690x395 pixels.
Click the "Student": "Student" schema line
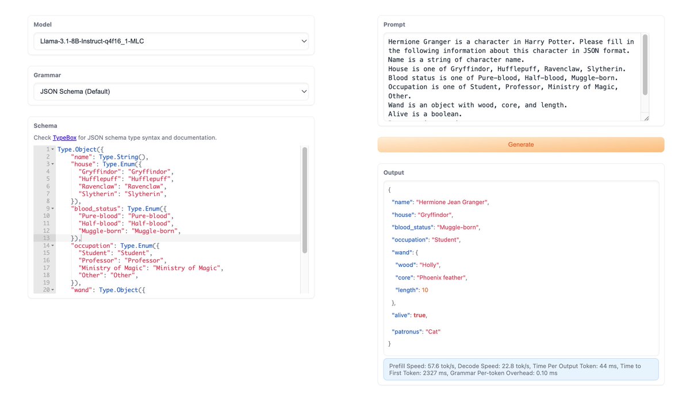click(116, 253)
